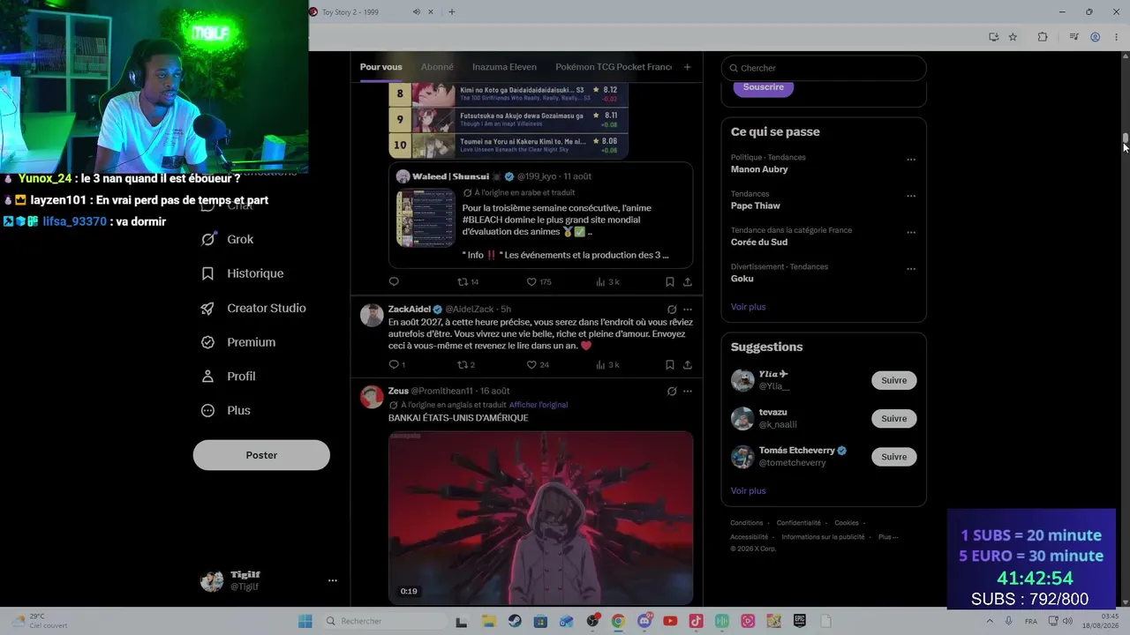Open the Pokémon TCG Pocket France tab
Image resolution: width=1130 pixels, height=635 pixels.
(x=614, y=67)
